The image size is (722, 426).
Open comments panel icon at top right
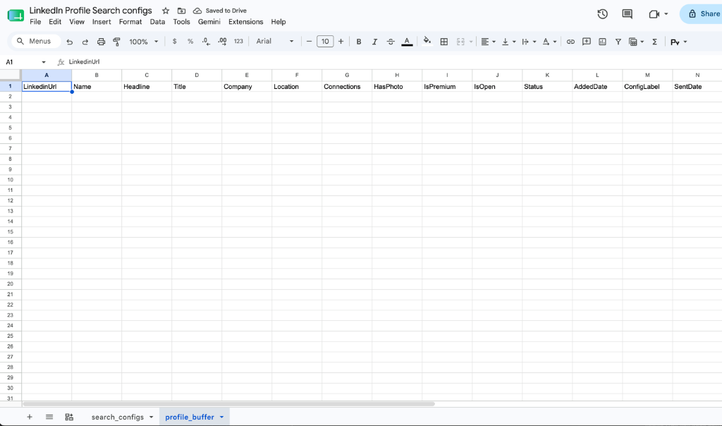coord(627,14)
